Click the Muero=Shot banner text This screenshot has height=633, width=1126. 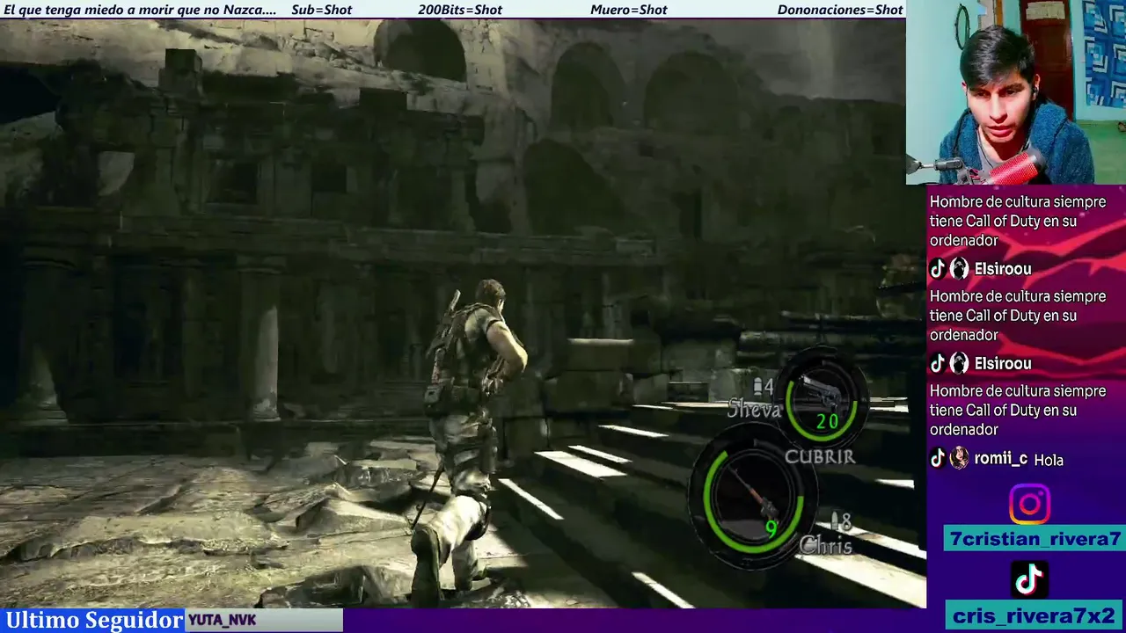(x=629, y=10)
